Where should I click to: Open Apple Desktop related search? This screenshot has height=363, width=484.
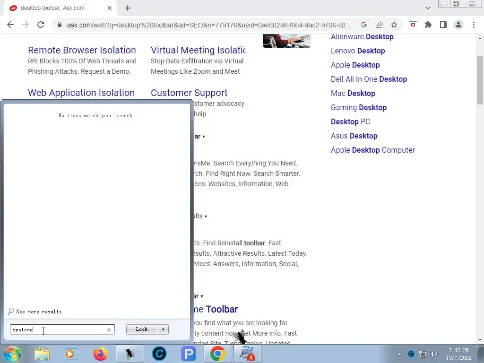tap(355, 65)
